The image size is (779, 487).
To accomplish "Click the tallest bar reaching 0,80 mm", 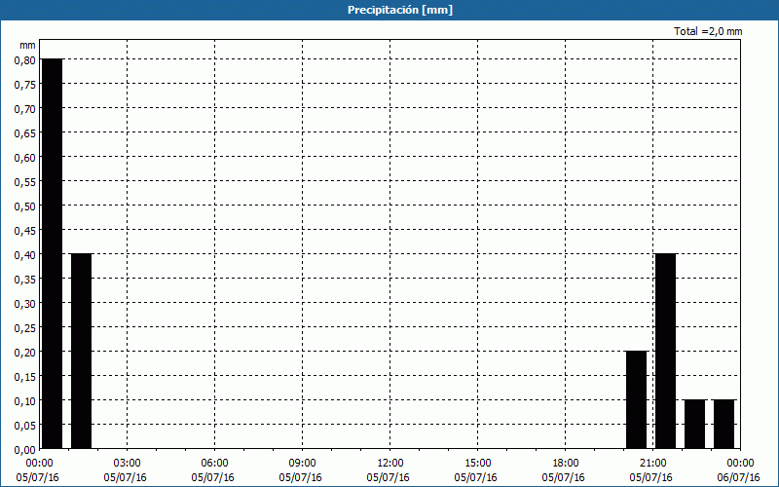I will [x=53, y=253].
